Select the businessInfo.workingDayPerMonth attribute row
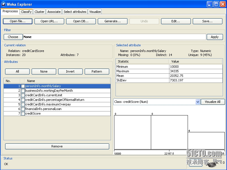 pyautogui.click(x=57, y=91)
